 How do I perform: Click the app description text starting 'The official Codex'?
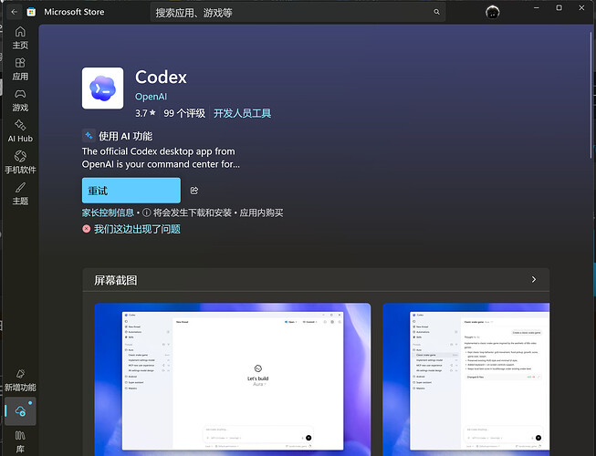coord(161,158)
